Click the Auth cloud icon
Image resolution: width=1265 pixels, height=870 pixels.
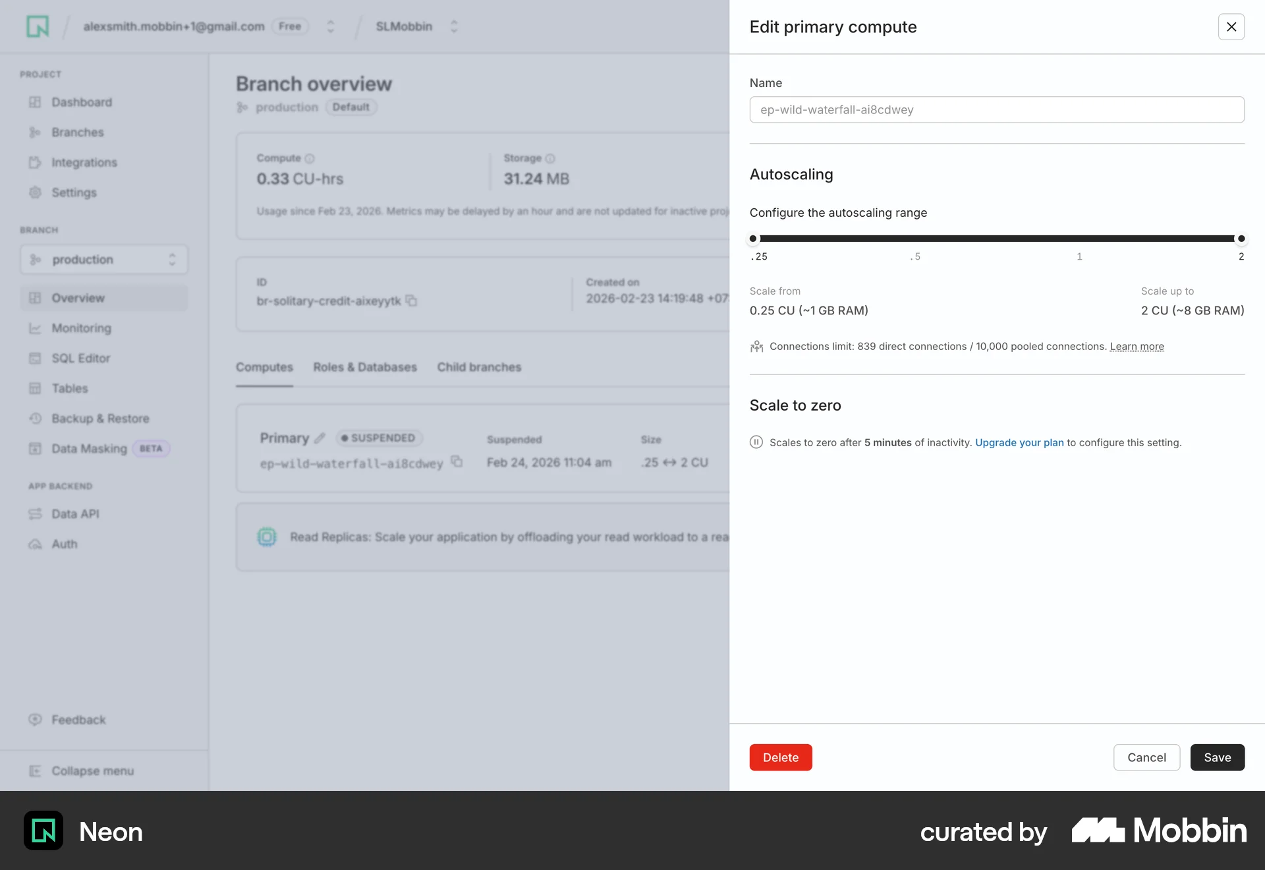click(35, 544)
